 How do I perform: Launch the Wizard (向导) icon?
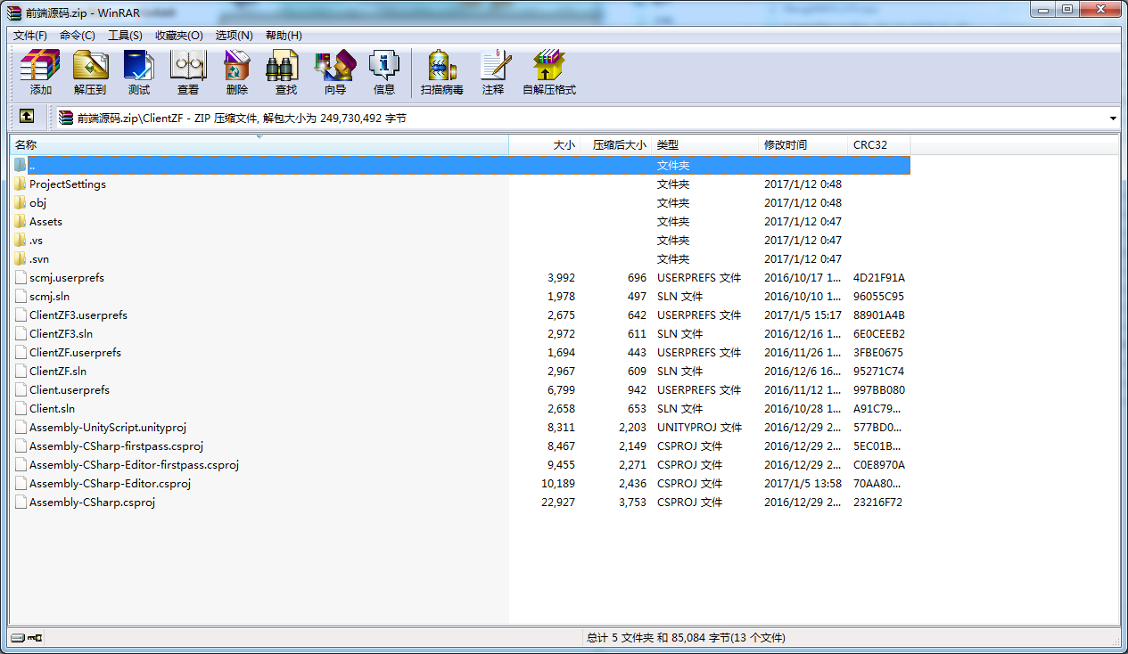point(335,72)
